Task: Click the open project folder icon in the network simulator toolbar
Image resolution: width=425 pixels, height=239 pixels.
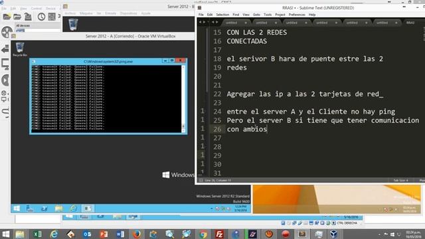Action: tap(17, 17)
